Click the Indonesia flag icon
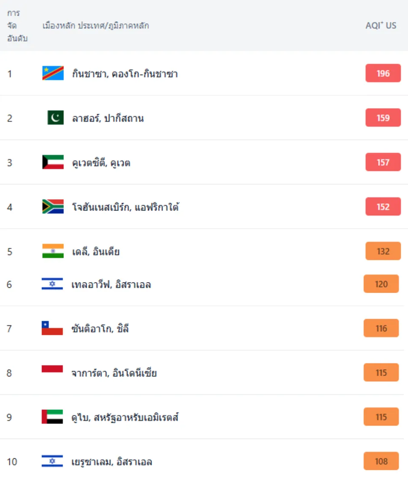This screenshot has width=408, height=479. [x=52, y=369]
